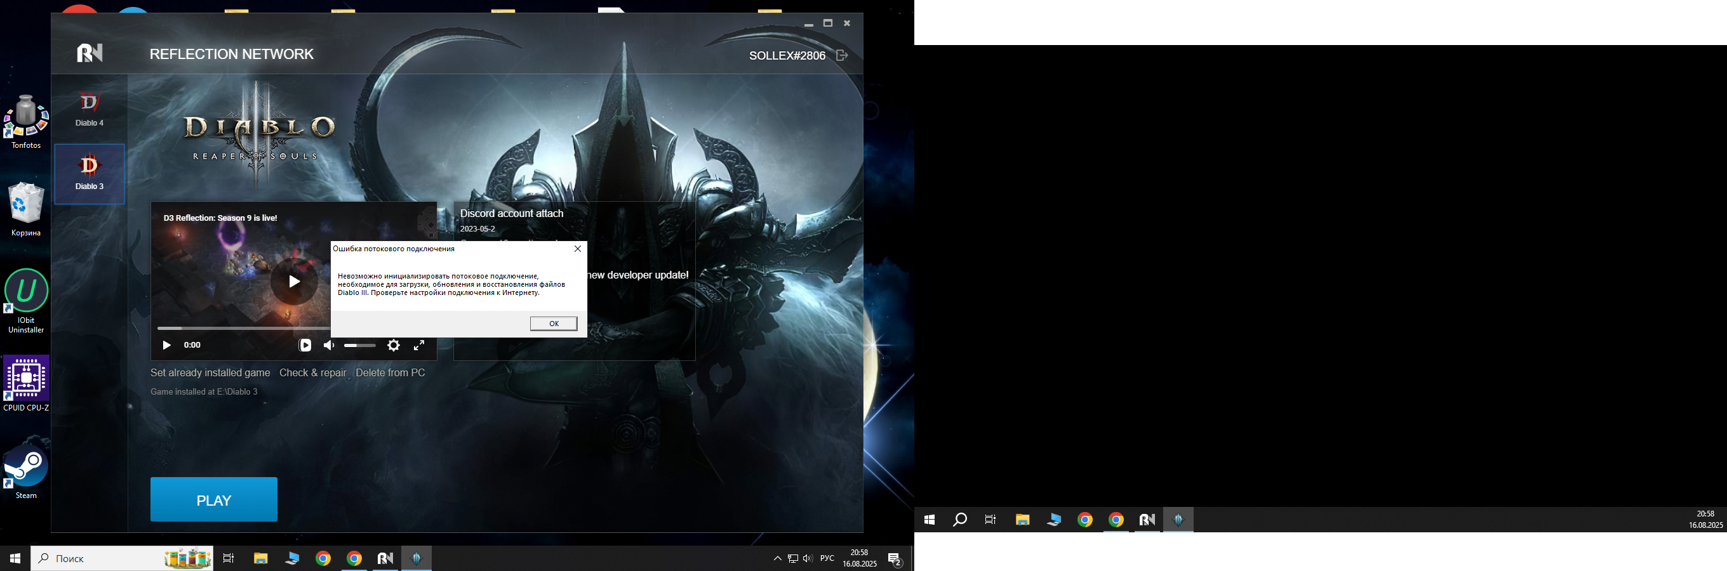This screenshot has height=571, width=1727.
Task: Adjust the video player volume slider
Action: [360, 345]
